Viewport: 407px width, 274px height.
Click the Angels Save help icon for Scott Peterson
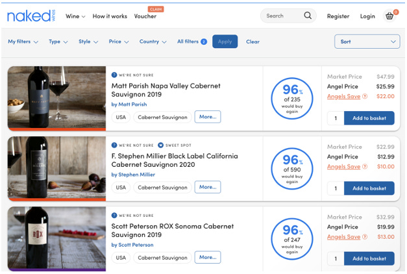(365, 237)
